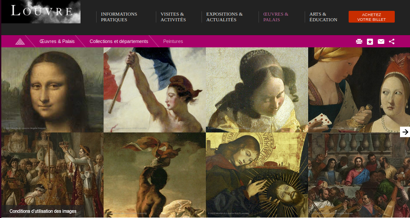Screen dimensions: 410x218
Task: Open Conditions d'utilisation des images link
Action: [43, 211]
